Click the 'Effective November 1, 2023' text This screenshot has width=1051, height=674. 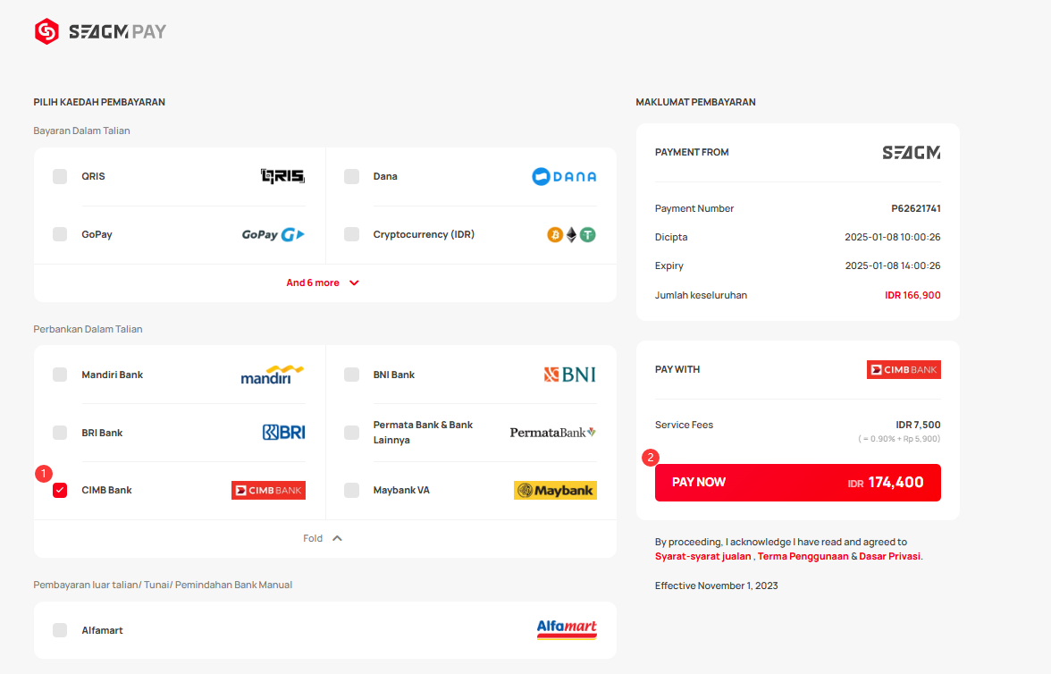717,586
